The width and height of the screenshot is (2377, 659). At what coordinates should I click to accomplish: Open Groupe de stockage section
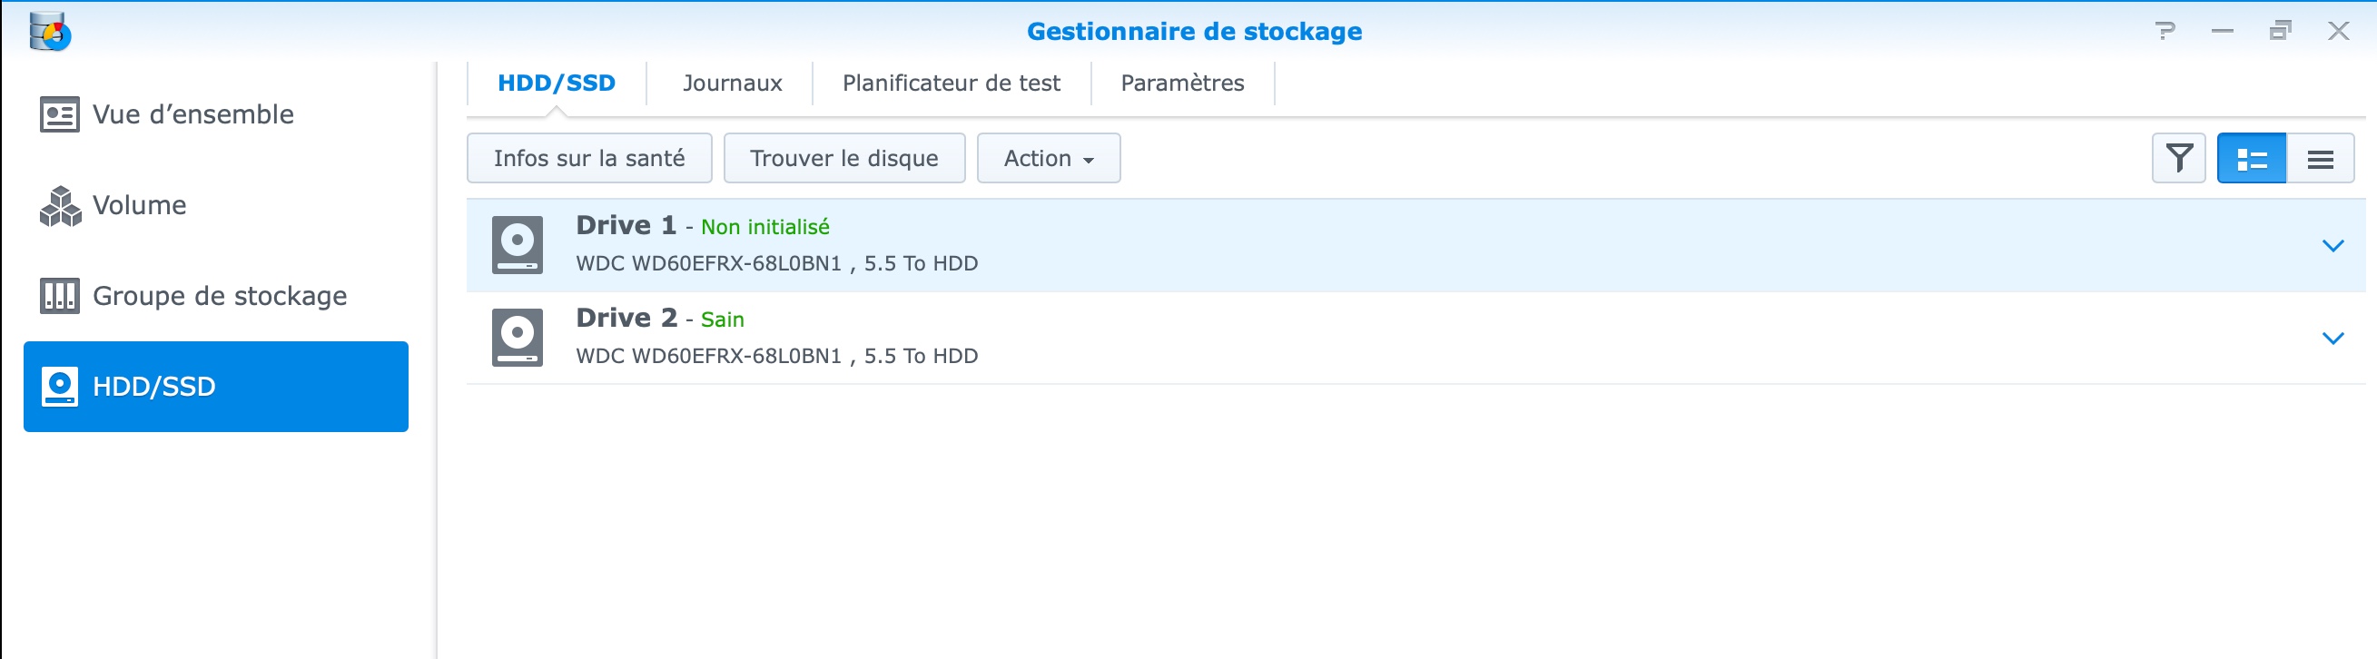220,296
